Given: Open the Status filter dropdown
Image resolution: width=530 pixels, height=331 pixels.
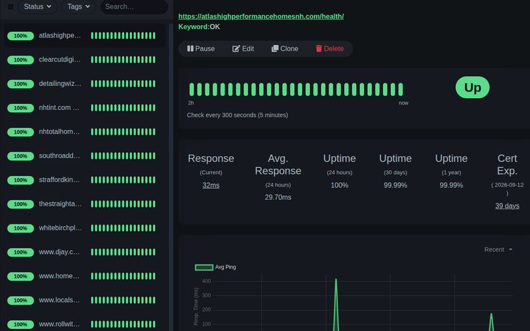Looking at the screenshot, I should click(x=37, y=7).
